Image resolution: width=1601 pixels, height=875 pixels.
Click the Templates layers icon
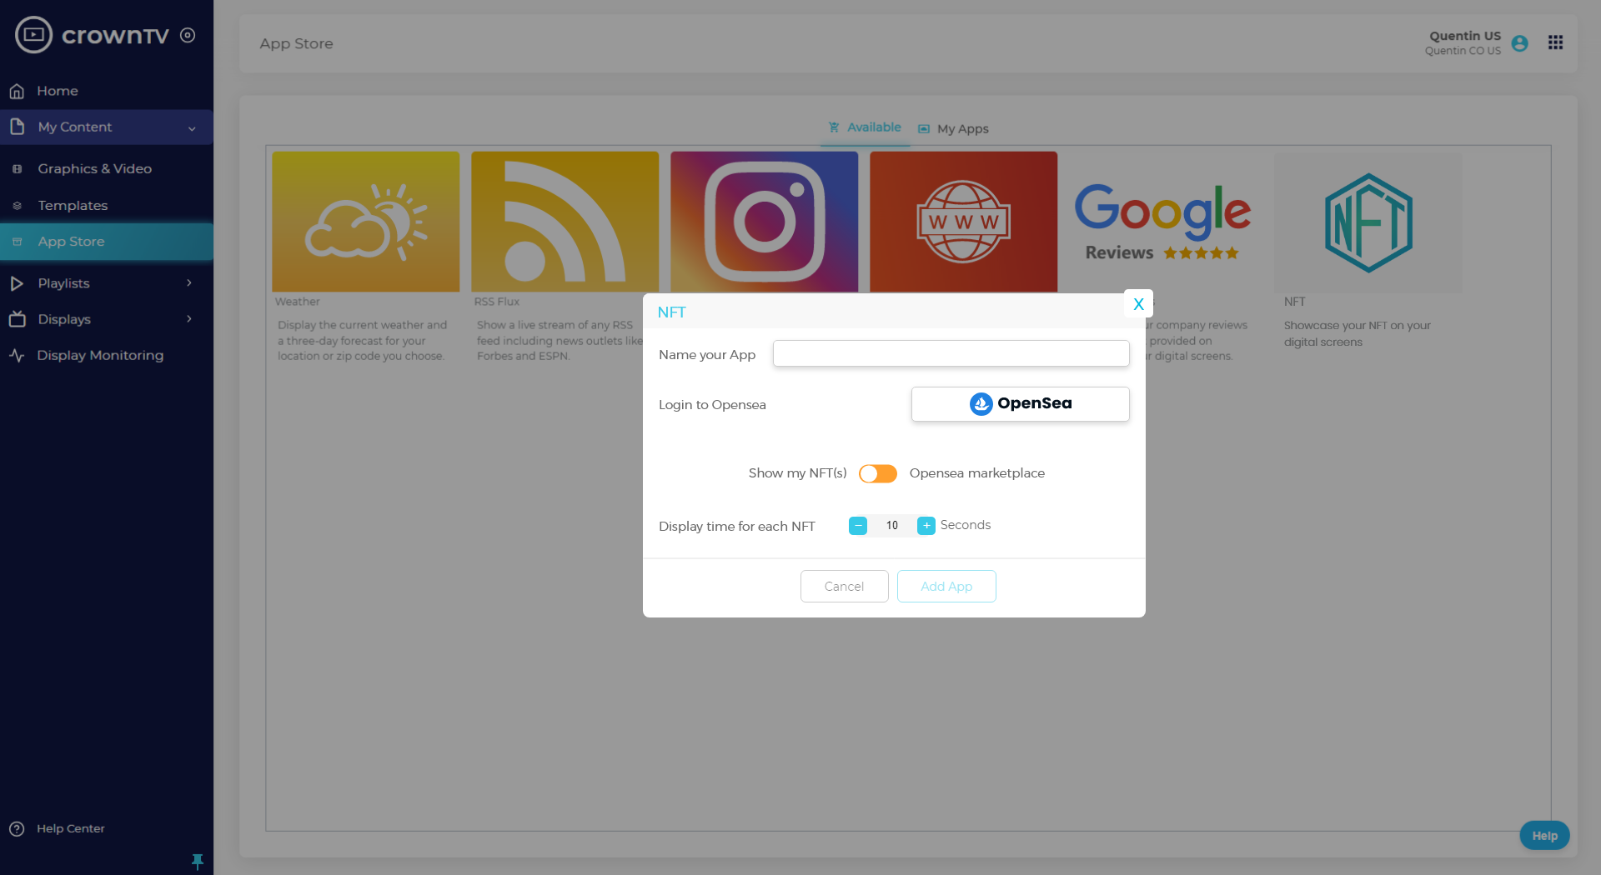pos(17,206)
